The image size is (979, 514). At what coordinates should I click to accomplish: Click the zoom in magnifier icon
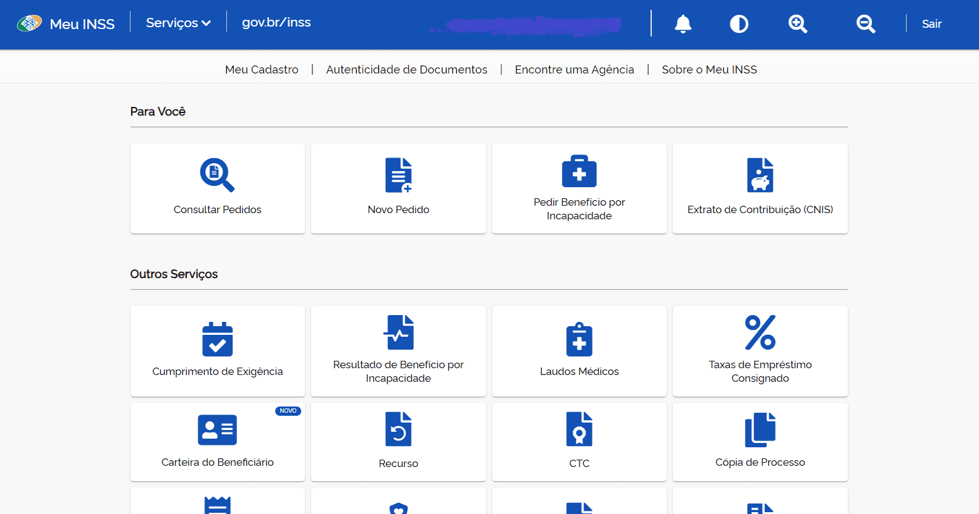(798, 24)
